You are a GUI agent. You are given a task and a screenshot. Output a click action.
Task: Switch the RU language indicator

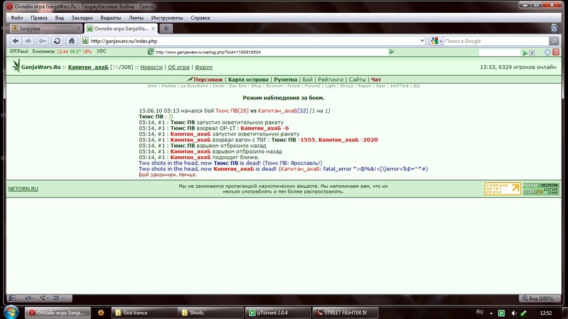[479, 312]
